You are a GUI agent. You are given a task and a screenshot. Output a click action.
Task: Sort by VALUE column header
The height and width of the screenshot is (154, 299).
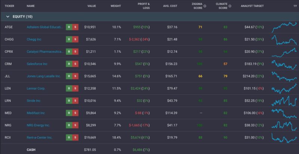point(92,6)
